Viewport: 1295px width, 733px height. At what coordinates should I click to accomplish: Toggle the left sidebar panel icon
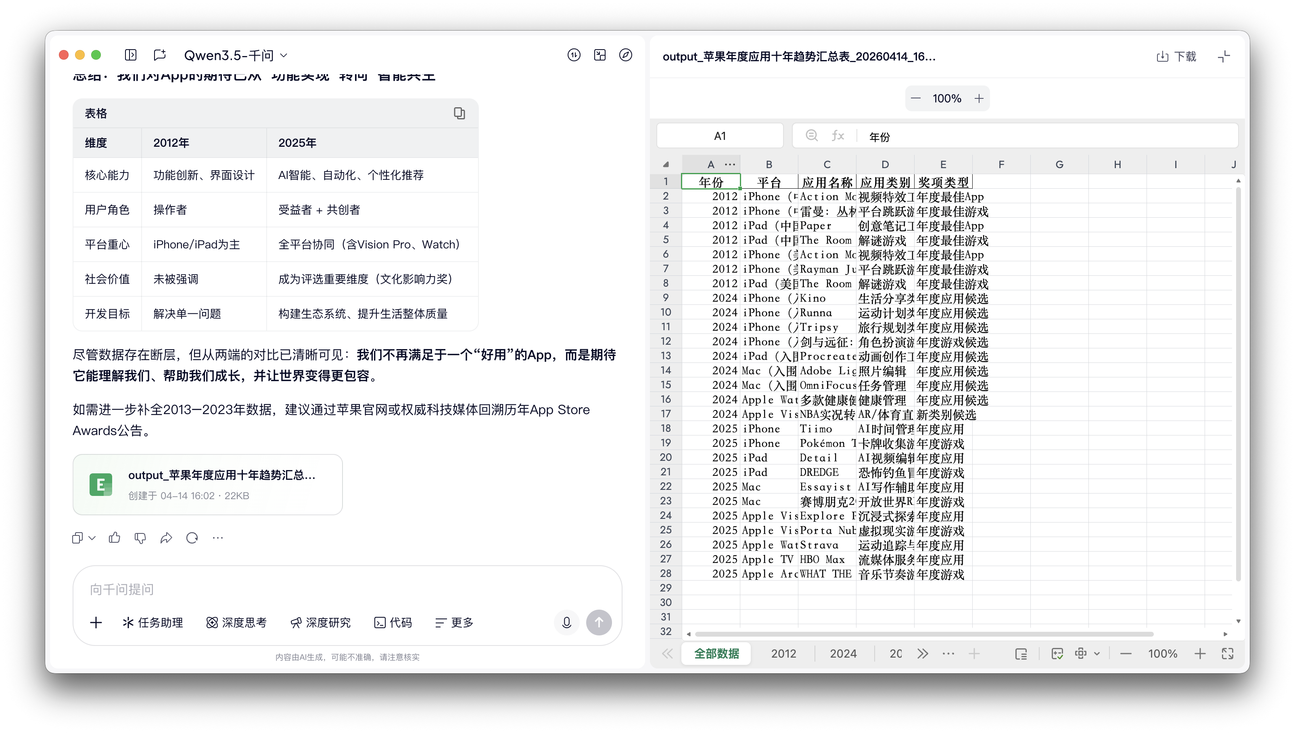pyautogui.click(x=130, y=55)
